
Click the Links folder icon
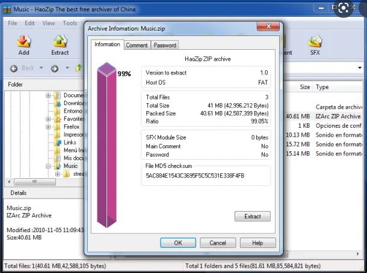coord(57,142)
